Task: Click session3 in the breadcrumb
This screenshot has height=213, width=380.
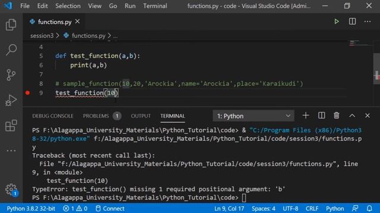Action: (x=42, y=35)
